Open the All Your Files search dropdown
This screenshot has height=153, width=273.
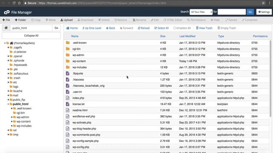pyautogui.click(x=201, y=12)
